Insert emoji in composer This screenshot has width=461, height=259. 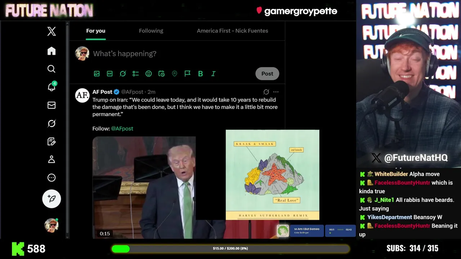148,74
